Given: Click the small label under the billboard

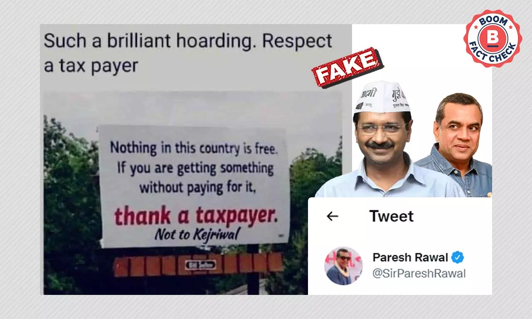Looking at the screenshot, I should pos(200,265).
